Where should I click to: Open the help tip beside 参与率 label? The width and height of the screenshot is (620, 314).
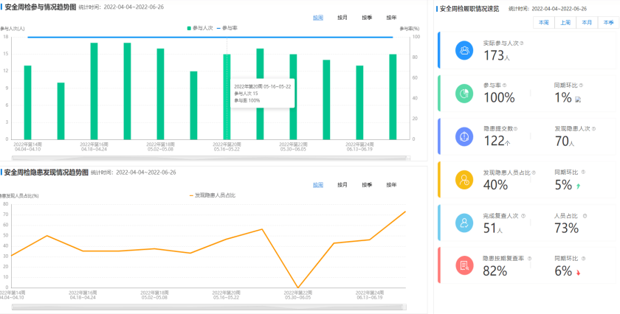pyautogui.click(x=505, y=86)
